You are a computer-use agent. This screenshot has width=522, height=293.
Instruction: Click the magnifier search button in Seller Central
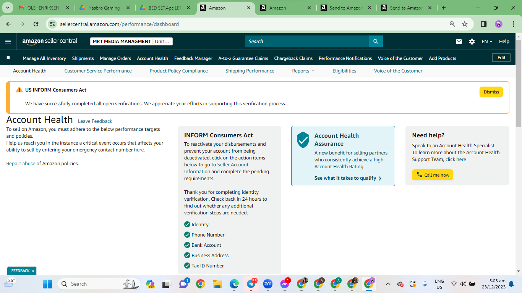click(376, 42)
